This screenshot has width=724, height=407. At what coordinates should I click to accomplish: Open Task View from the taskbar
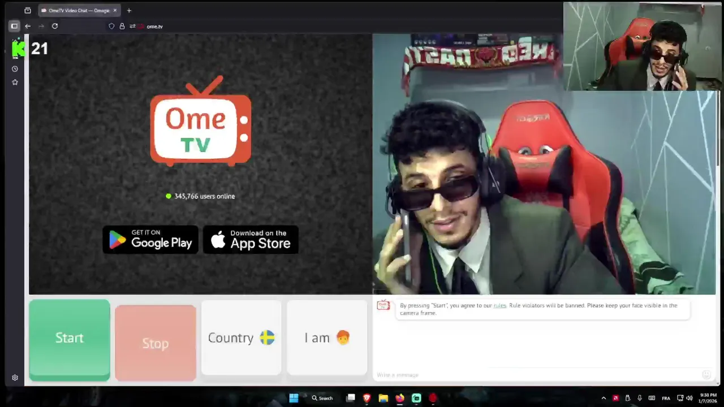351,398
